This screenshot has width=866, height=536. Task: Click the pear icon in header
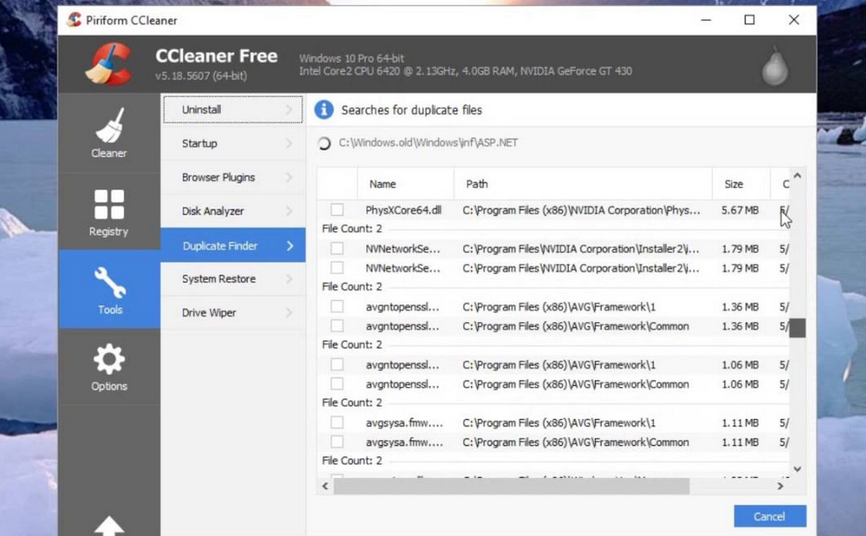(x=774, y=66)
